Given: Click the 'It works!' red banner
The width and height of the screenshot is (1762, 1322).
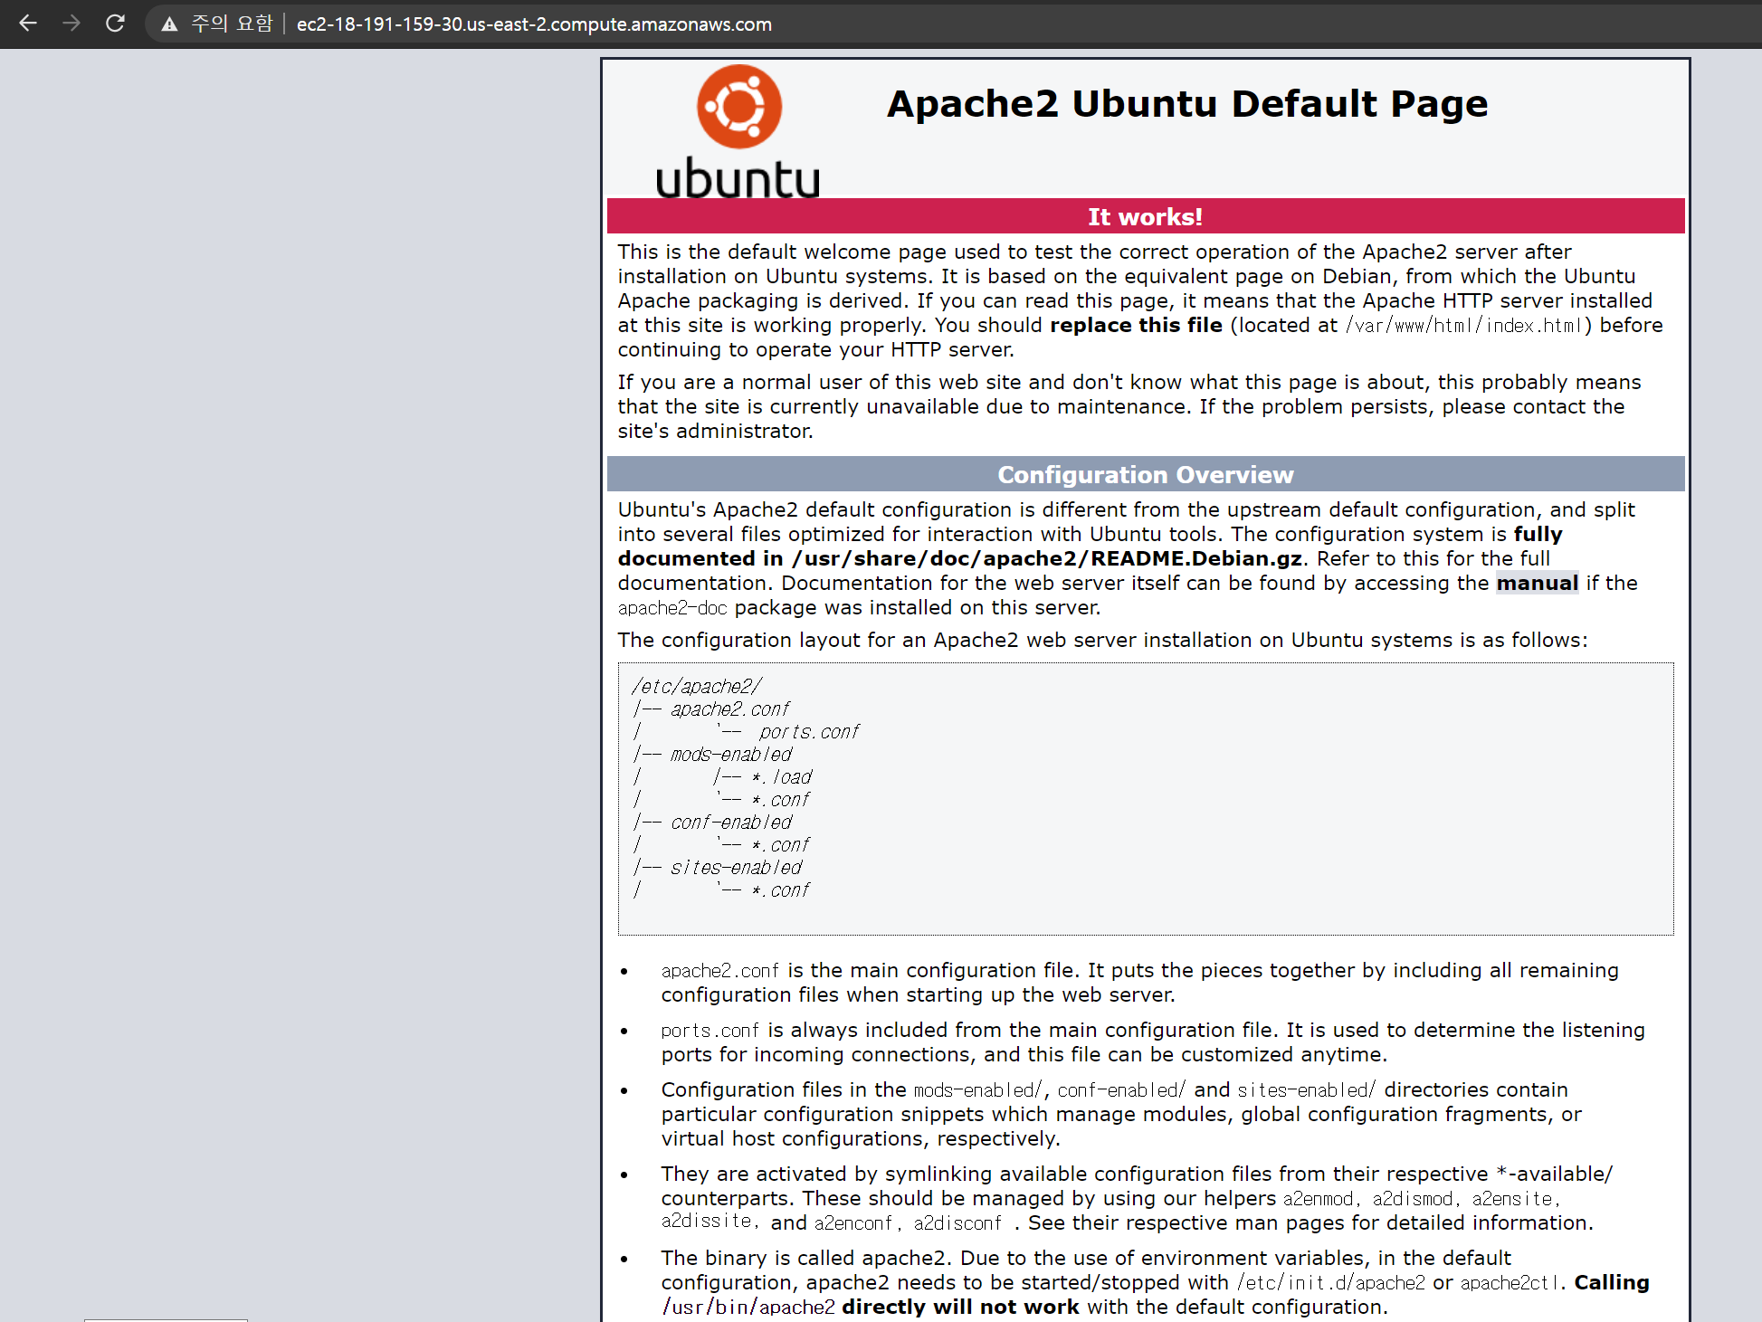Looking at the screenshot, I should click(x=1146, y=216).
